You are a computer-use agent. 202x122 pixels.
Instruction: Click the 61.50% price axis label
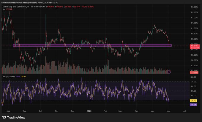pos(194,23)
